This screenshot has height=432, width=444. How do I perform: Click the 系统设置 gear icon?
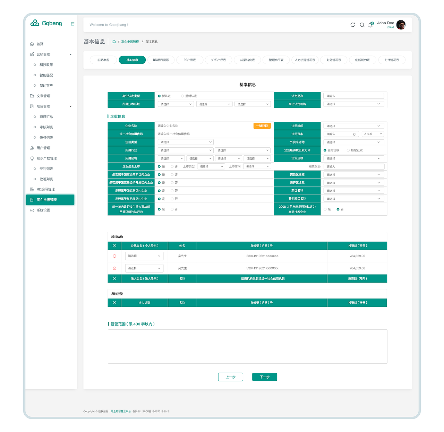32,210
